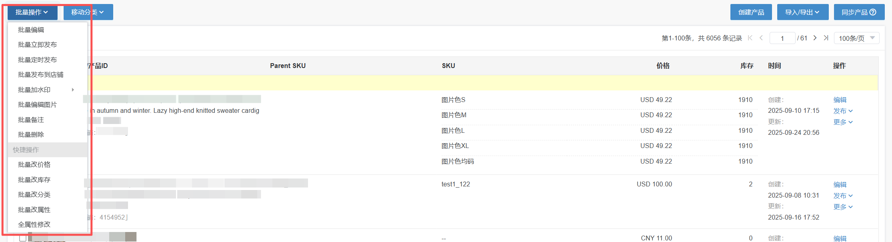This screenshot has height=242, width=892.
Task: Open the 导入/导出 dropdown
Action: pyautogui.click(x=802, y=12)
